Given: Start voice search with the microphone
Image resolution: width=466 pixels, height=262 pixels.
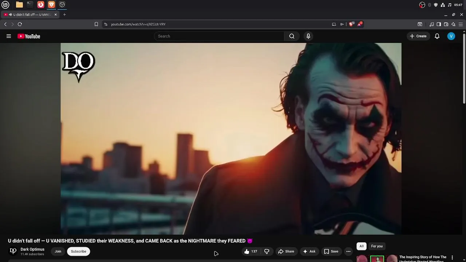Looking at the screenshot, I should [308, 36].
